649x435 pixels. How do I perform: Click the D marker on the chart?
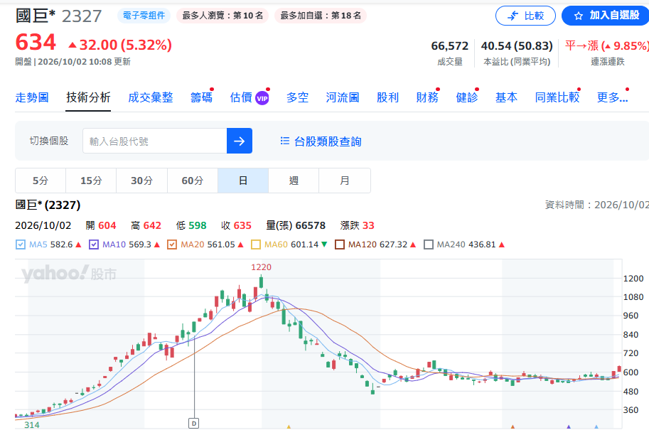pyautogui.click(x=194, y=423)
